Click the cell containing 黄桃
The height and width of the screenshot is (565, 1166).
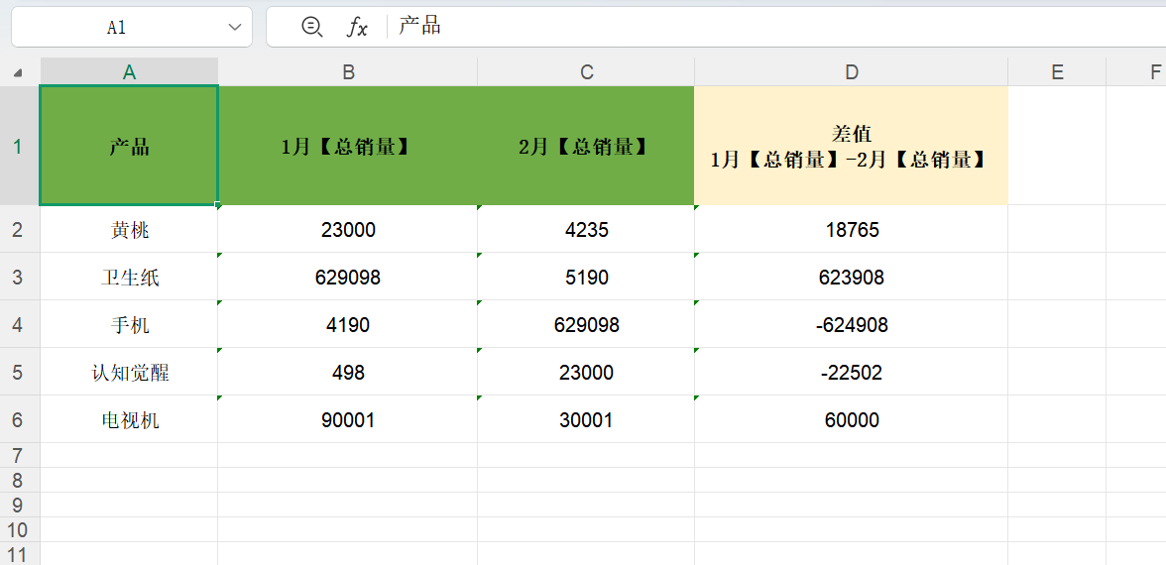[129, 230]
